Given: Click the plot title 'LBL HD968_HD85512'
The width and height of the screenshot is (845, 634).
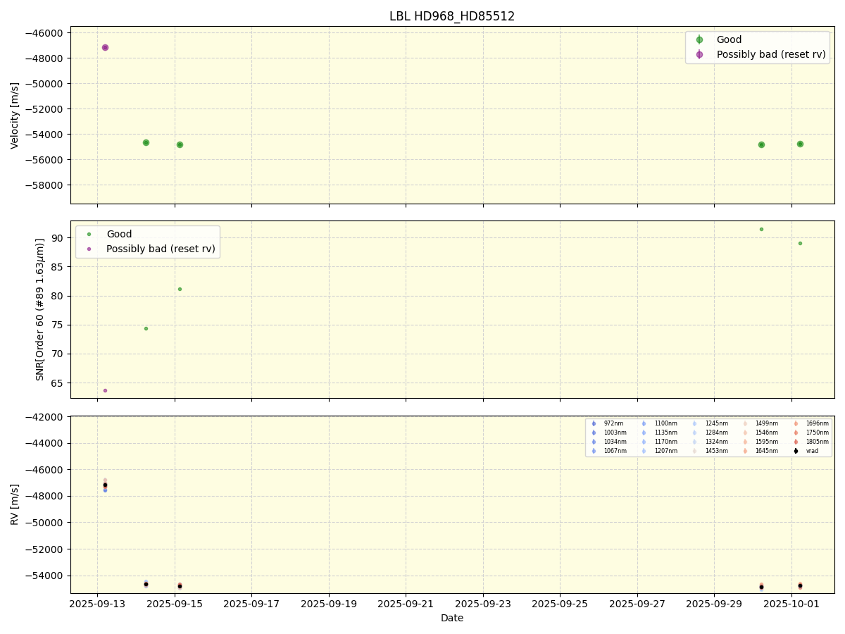Looking at the screenshot, I should (452, 16).
